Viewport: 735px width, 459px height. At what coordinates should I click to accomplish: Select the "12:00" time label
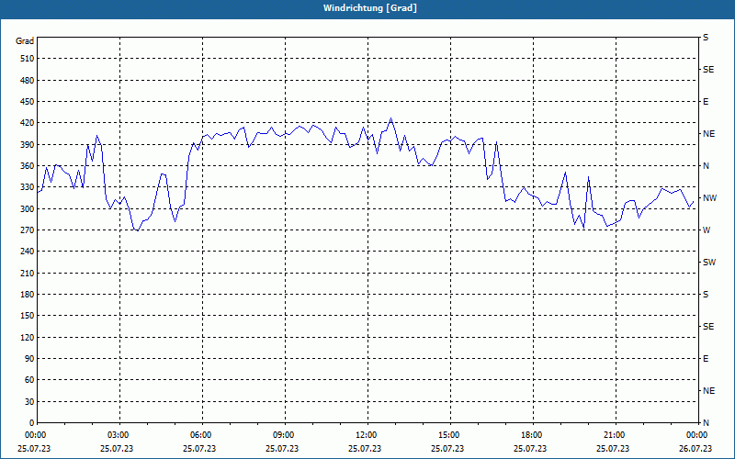[x=366, y=435]
